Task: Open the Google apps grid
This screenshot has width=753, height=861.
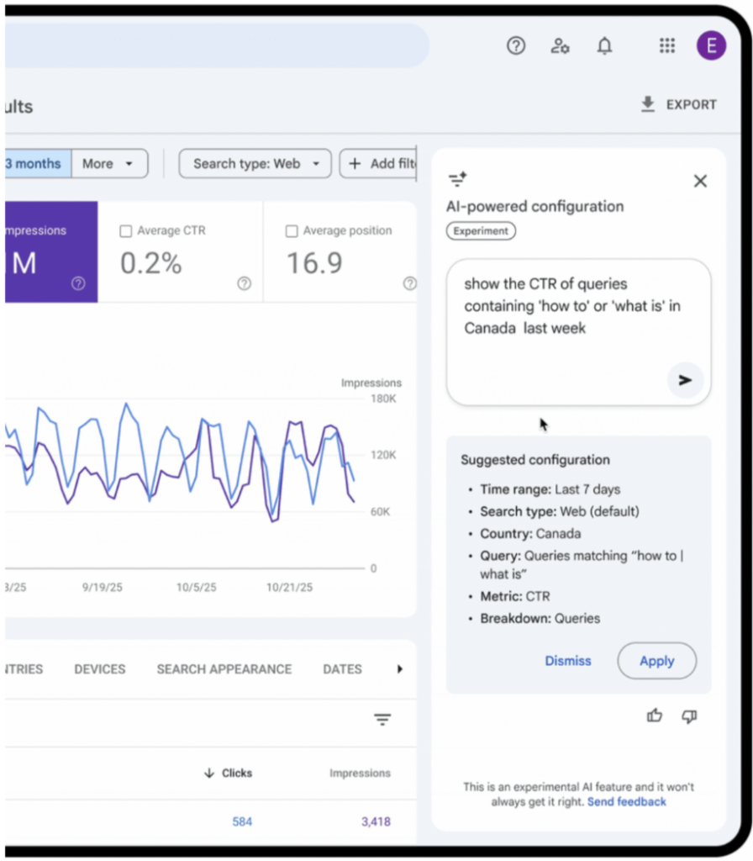Action: click(x=667, y=46)
